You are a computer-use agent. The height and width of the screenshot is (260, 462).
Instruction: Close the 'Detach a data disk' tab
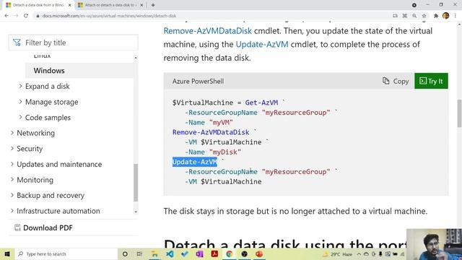click(x=70, y=5)
